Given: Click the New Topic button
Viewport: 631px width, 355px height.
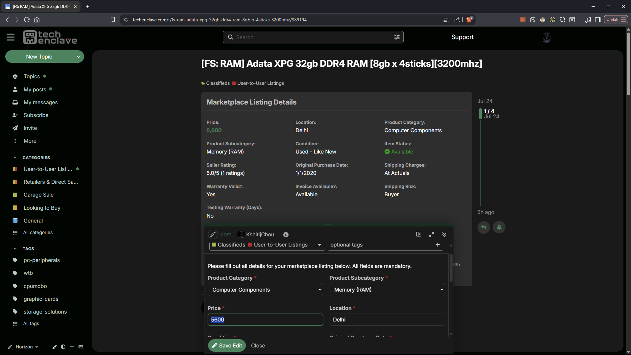Looking at the screenshot, I should [x=39, y=57].
